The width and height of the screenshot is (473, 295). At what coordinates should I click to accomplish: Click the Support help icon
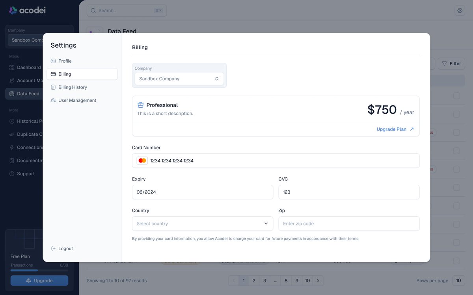pos(12,173)
